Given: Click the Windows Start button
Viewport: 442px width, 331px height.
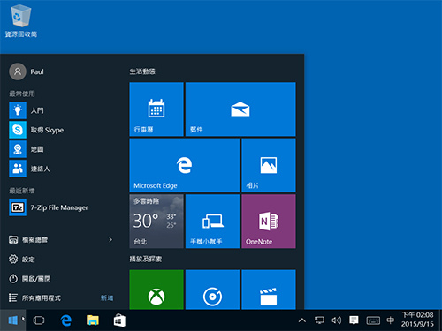Looking at the screenshot, I should (x=12, y=320).
